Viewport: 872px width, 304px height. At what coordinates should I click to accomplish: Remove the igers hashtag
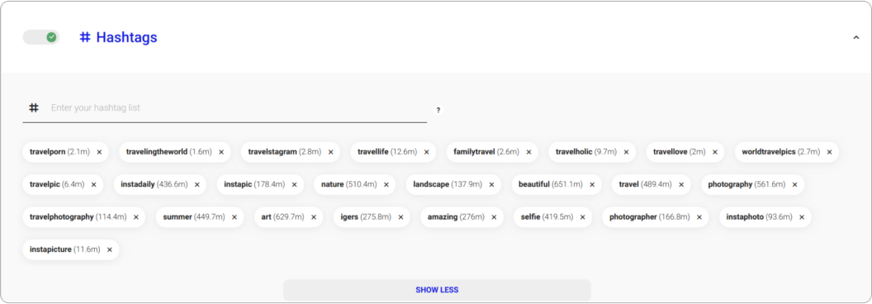[x=400, y=217]
